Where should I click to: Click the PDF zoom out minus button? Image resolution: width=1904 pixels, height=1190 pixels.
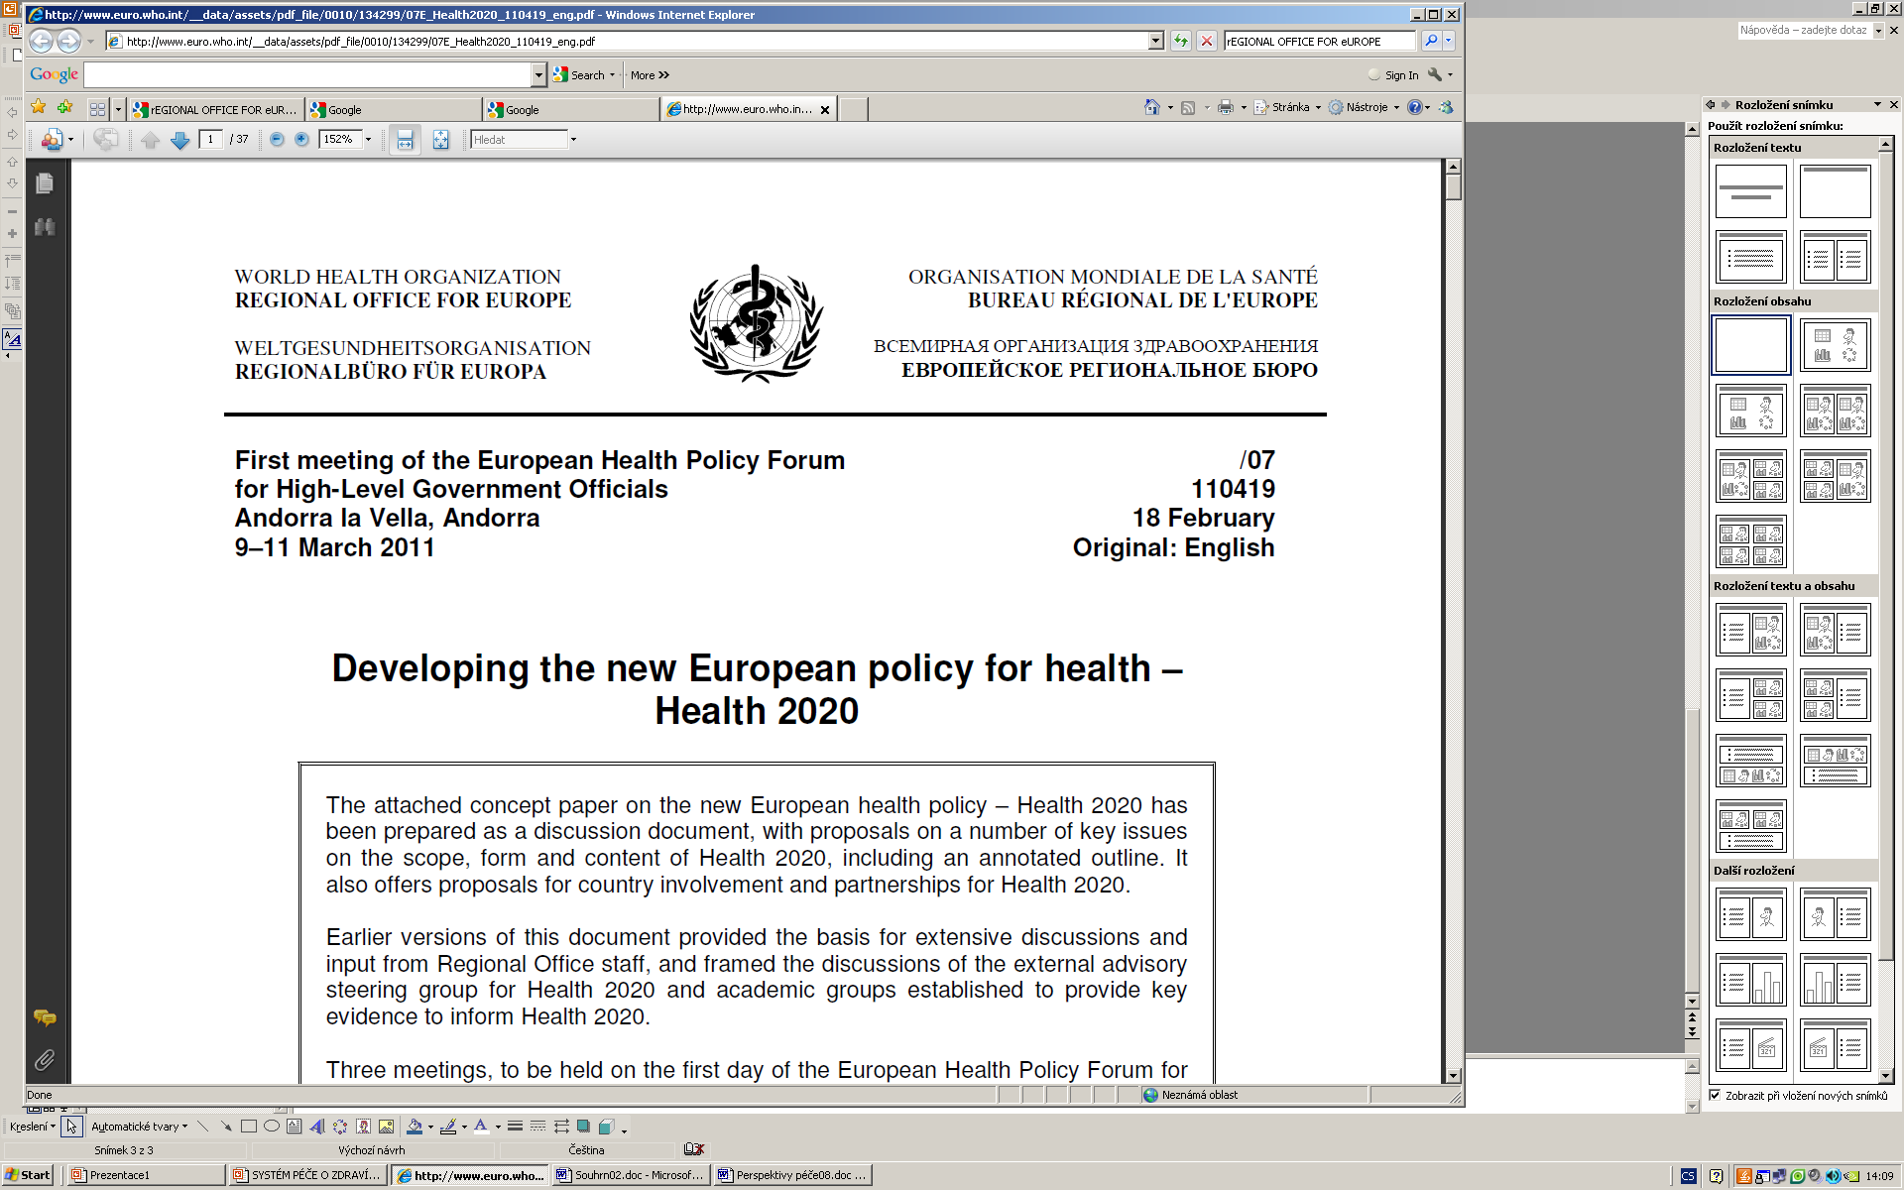click(277, 140)
